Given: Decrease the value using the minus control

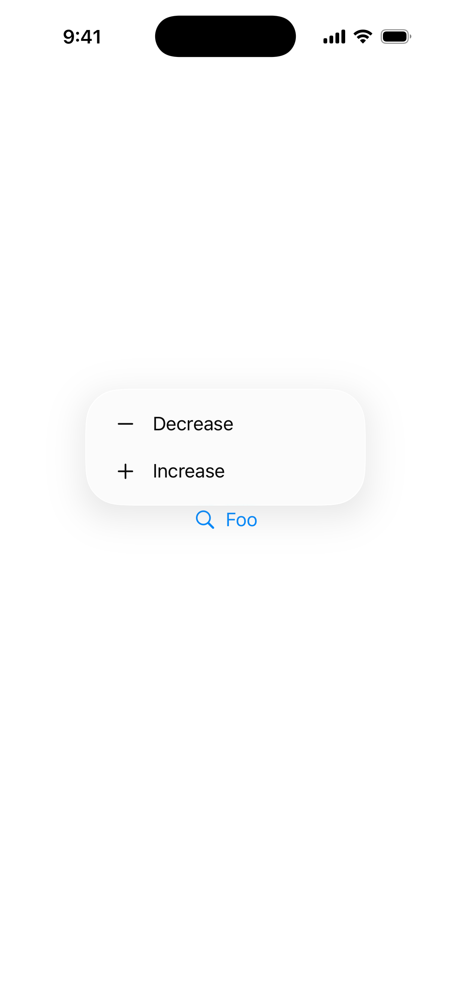Looking at the screenshot, I should coord(126,423).
